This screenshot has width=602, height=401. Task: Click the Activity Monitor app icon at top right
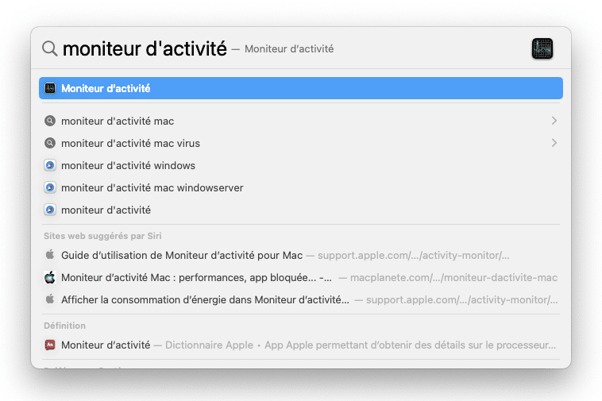542,48
